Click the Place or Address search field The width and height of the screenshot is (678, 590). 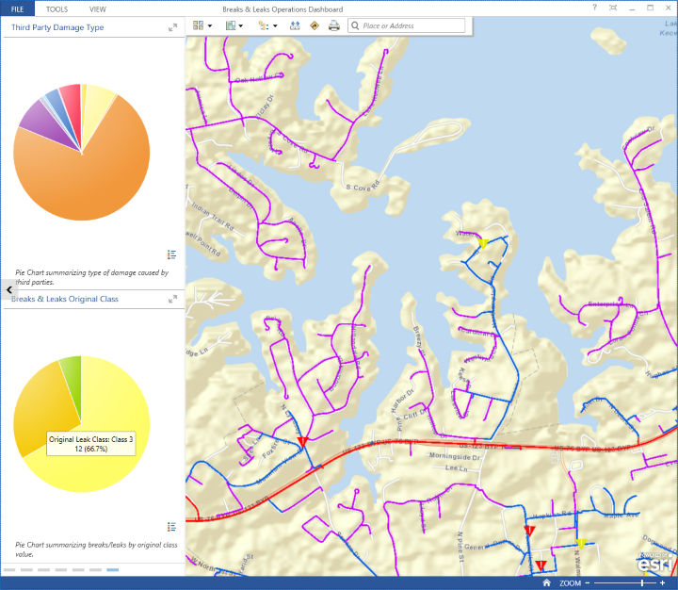pyautogui.click(x=411, y=25)
